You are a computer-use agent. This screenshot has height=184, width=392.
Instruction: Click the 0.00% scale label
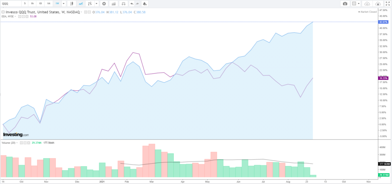pos(383,124)
